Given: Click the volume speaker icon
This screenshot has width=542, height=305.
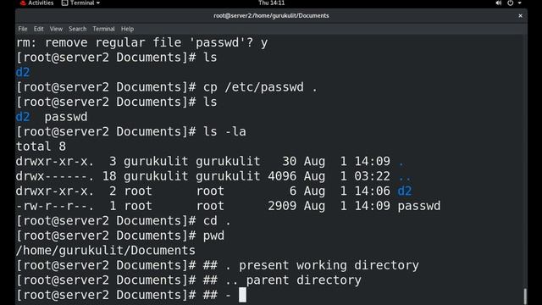Looking at the screenshot, I should click(499, 3).
